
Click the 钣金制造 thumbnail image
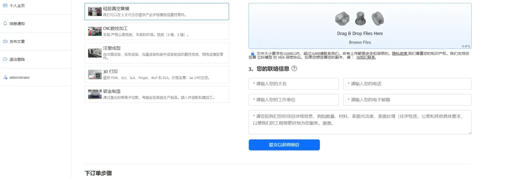tap(95, 94)
